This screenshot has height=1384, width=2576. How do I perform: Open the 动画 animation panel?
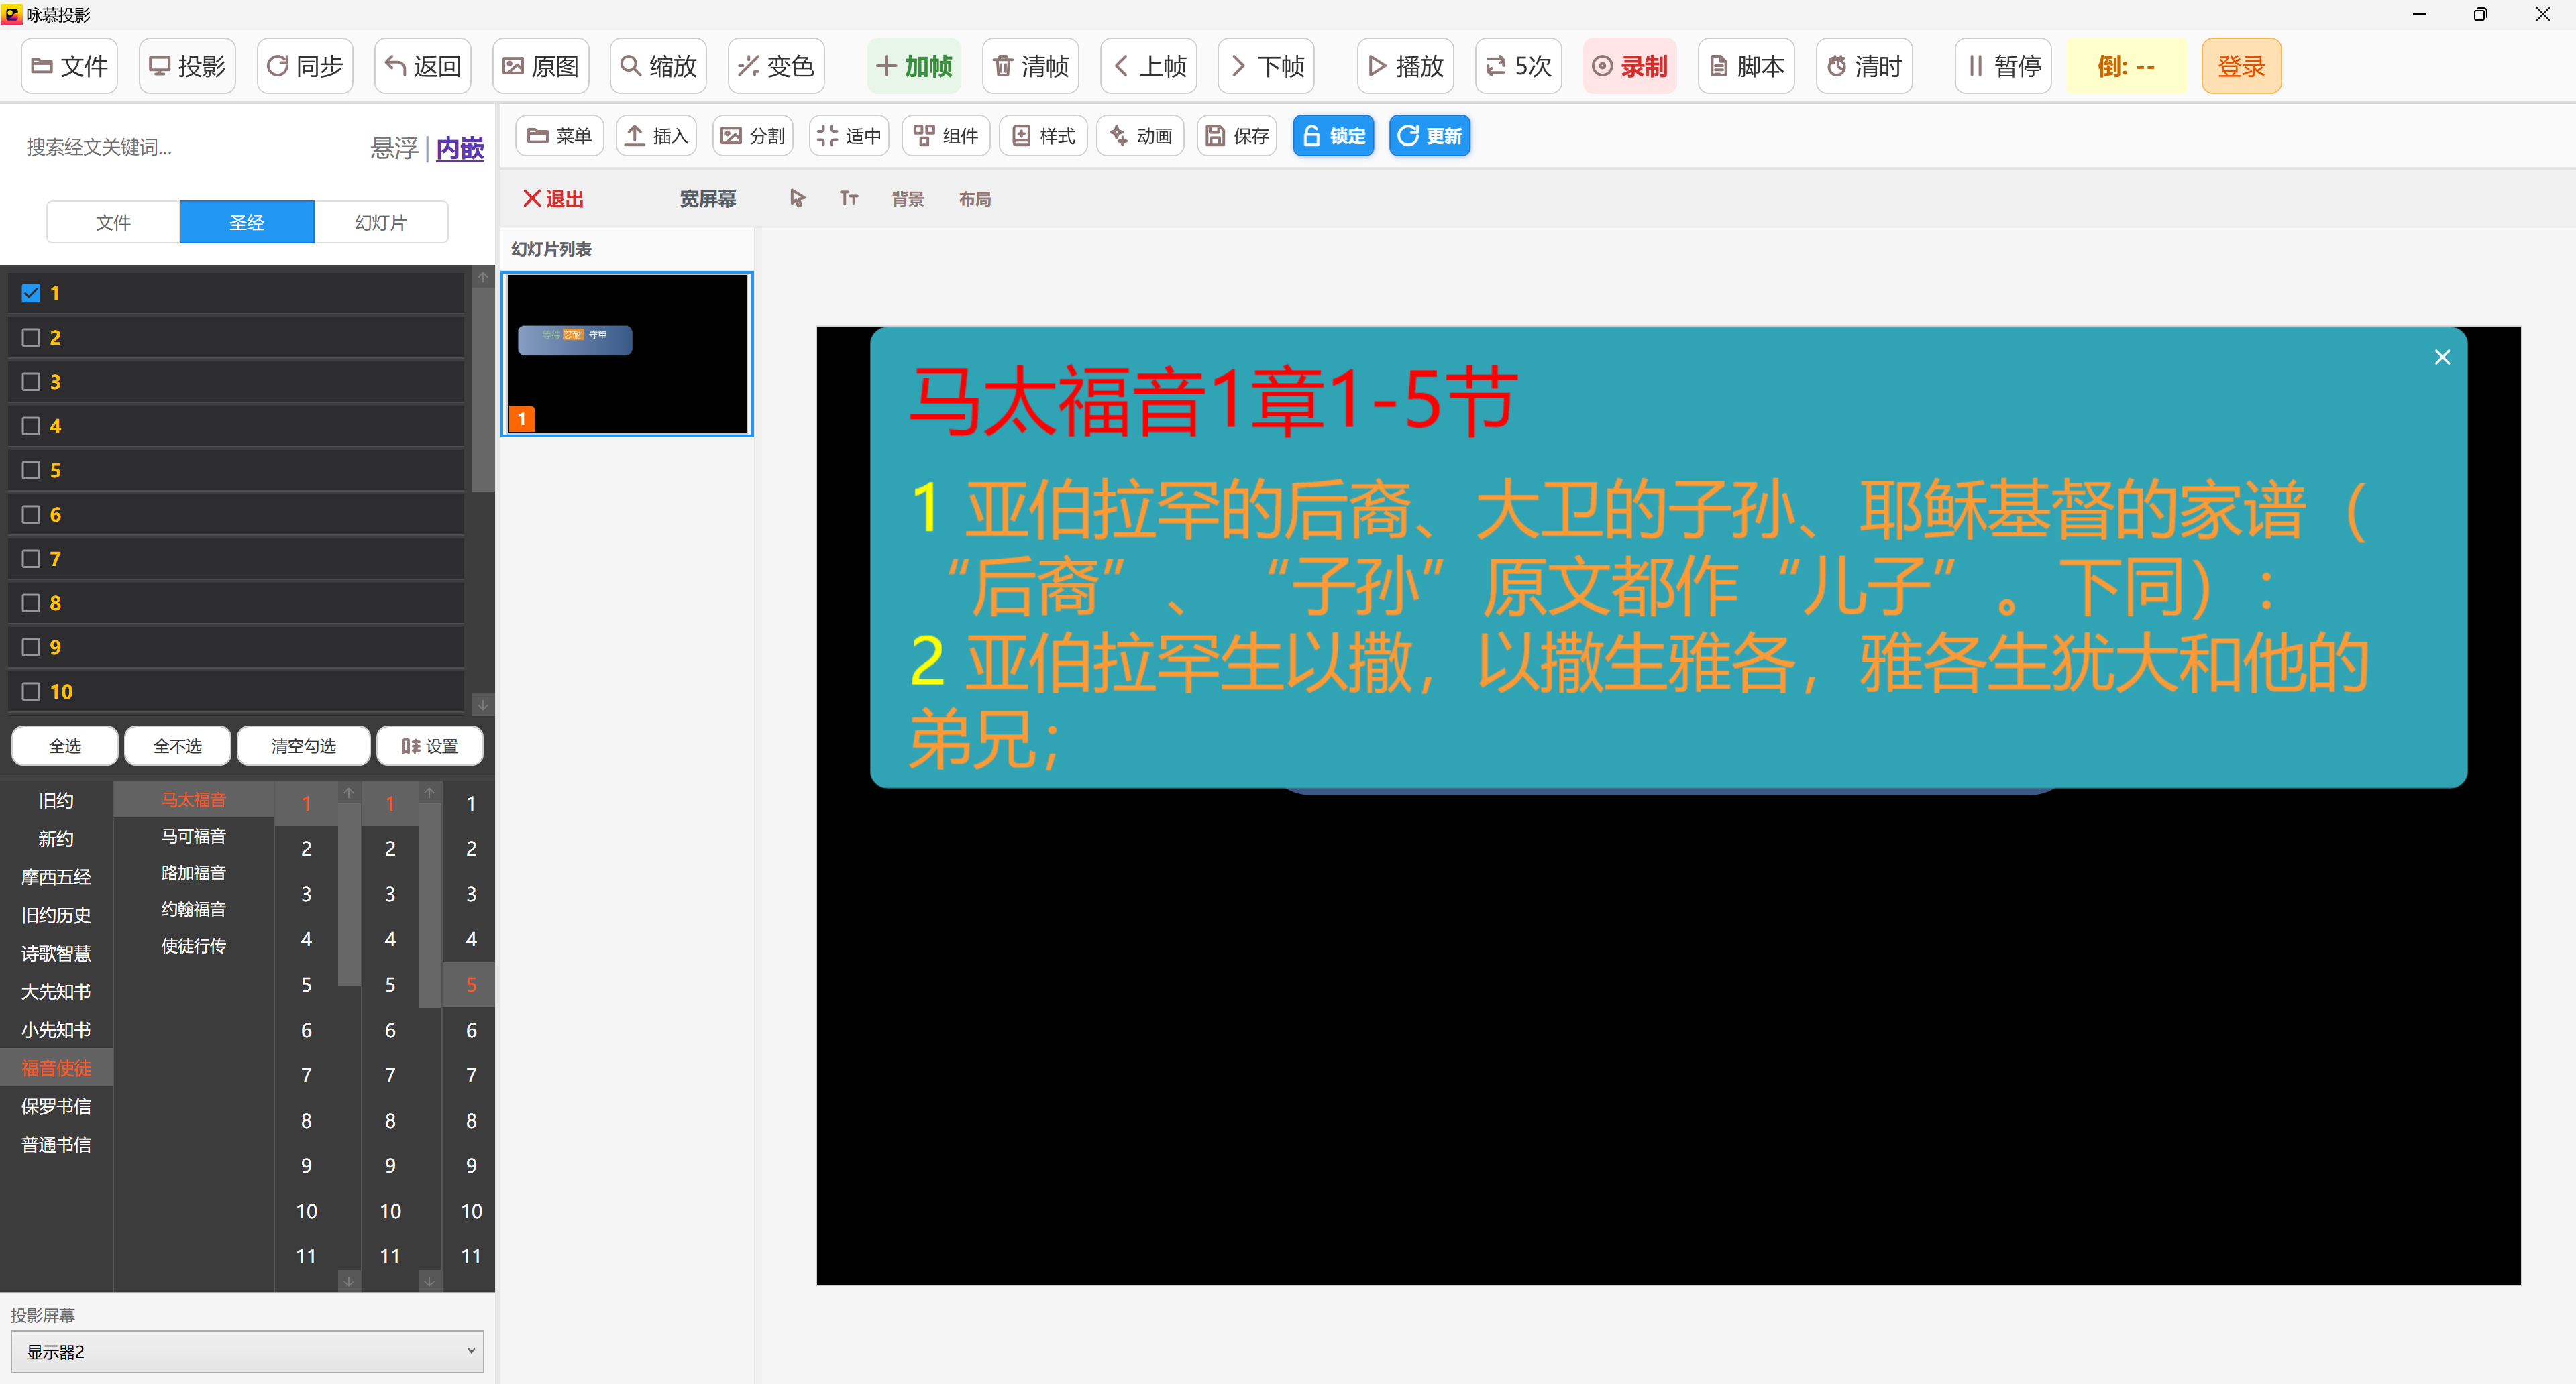[1140, 135]
